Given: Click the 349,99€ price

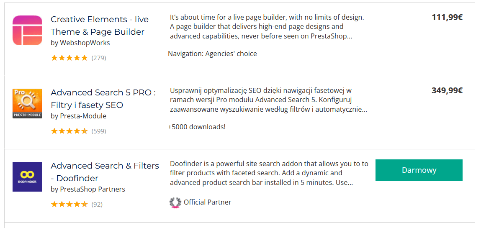Looking at the screenshot, I should click(447, 91).
